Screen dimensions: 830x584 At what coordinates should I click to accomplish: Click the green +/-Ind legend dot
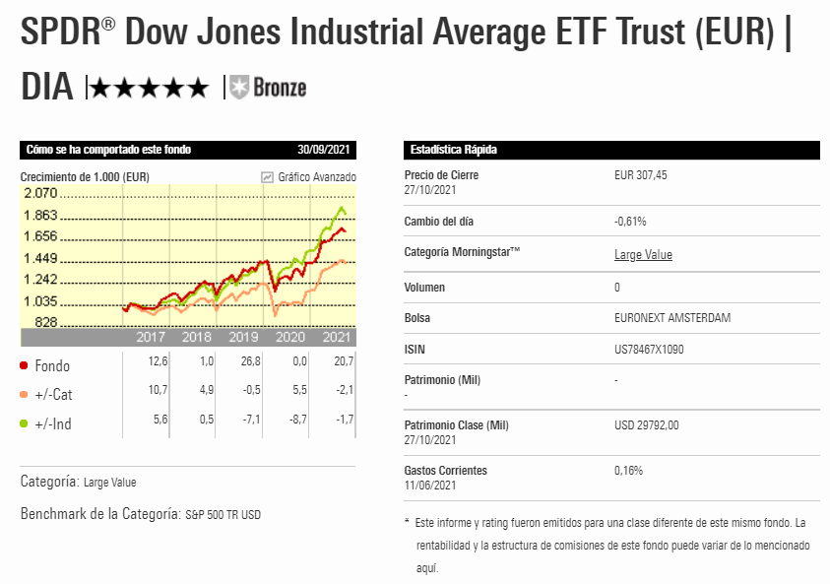[x=24, y=423]
